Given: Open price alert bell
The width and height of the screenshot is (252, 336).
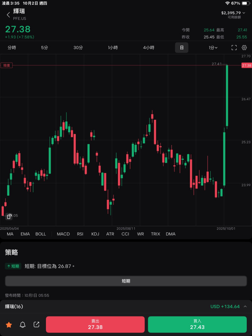Looking at the screenshot, I should (x=23, y=325).
